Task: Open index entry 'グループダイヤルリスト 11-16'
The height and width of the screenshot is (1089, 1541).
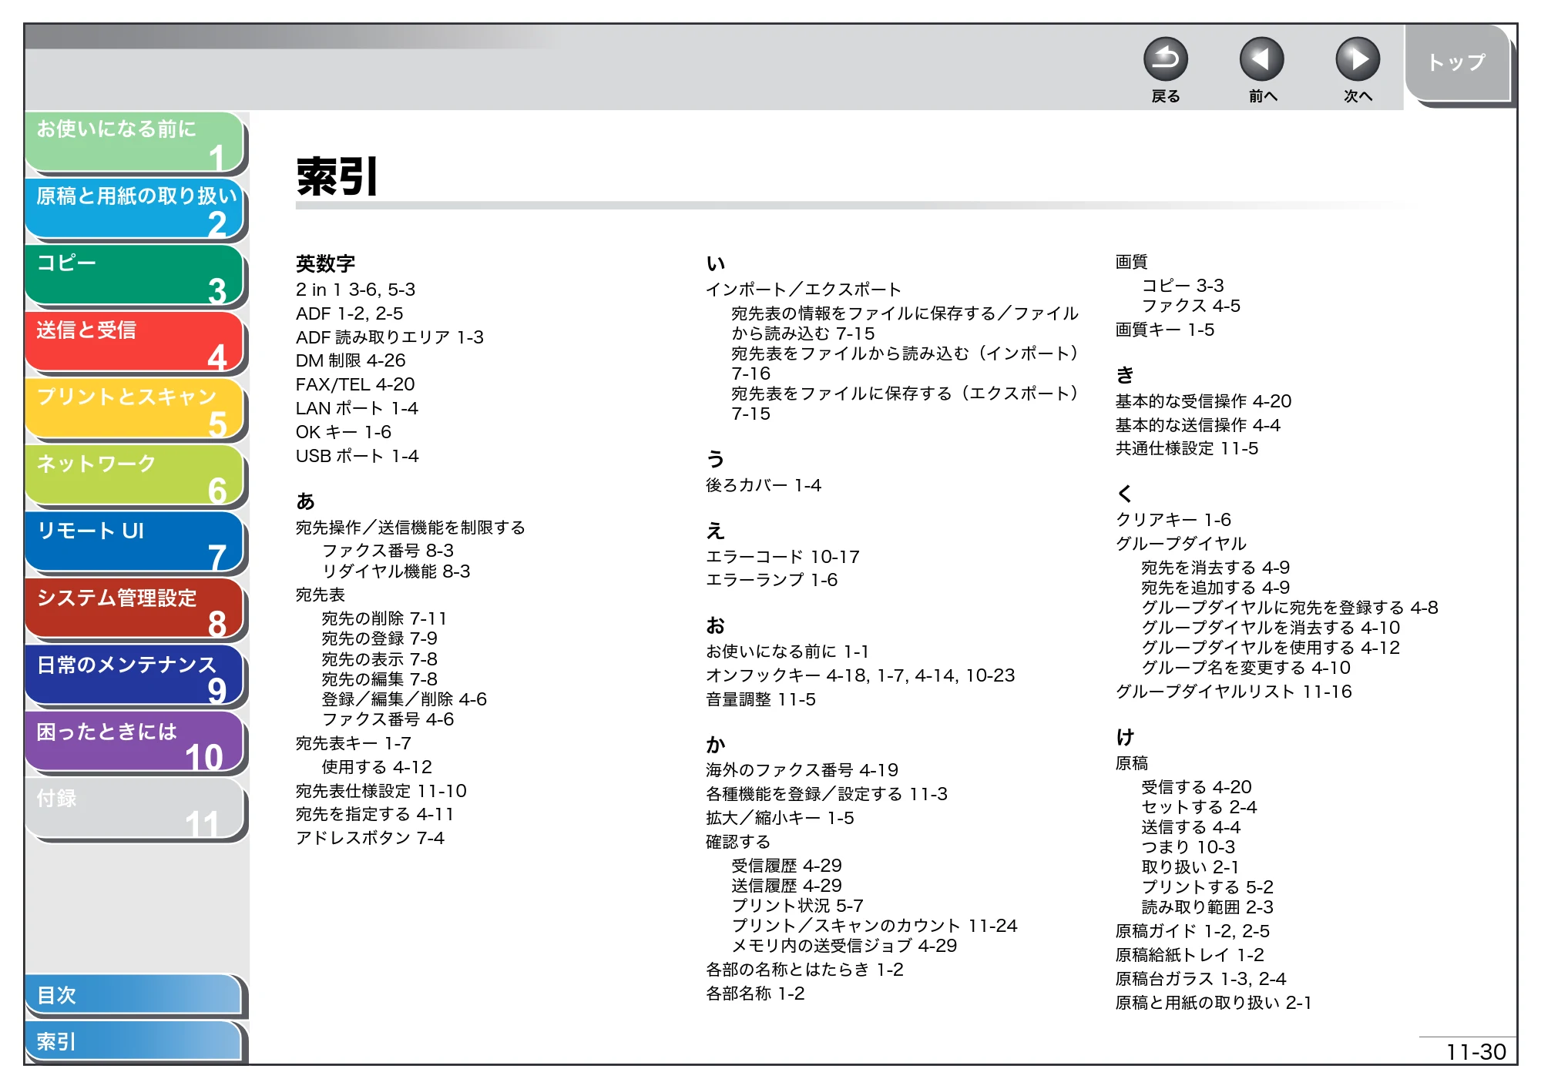Action: pyautogui.click(x=1234, y=692)
